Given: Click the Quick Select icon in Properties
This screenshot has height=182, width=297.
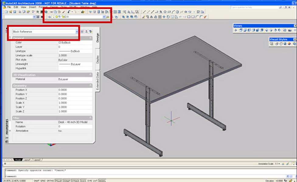Looking at the screenshot, I should [91, 32].
